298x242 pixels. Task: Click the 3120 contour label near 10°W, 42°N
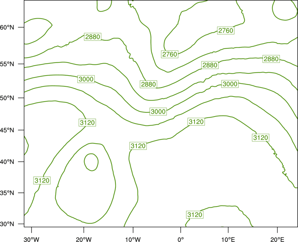point(138,146)
